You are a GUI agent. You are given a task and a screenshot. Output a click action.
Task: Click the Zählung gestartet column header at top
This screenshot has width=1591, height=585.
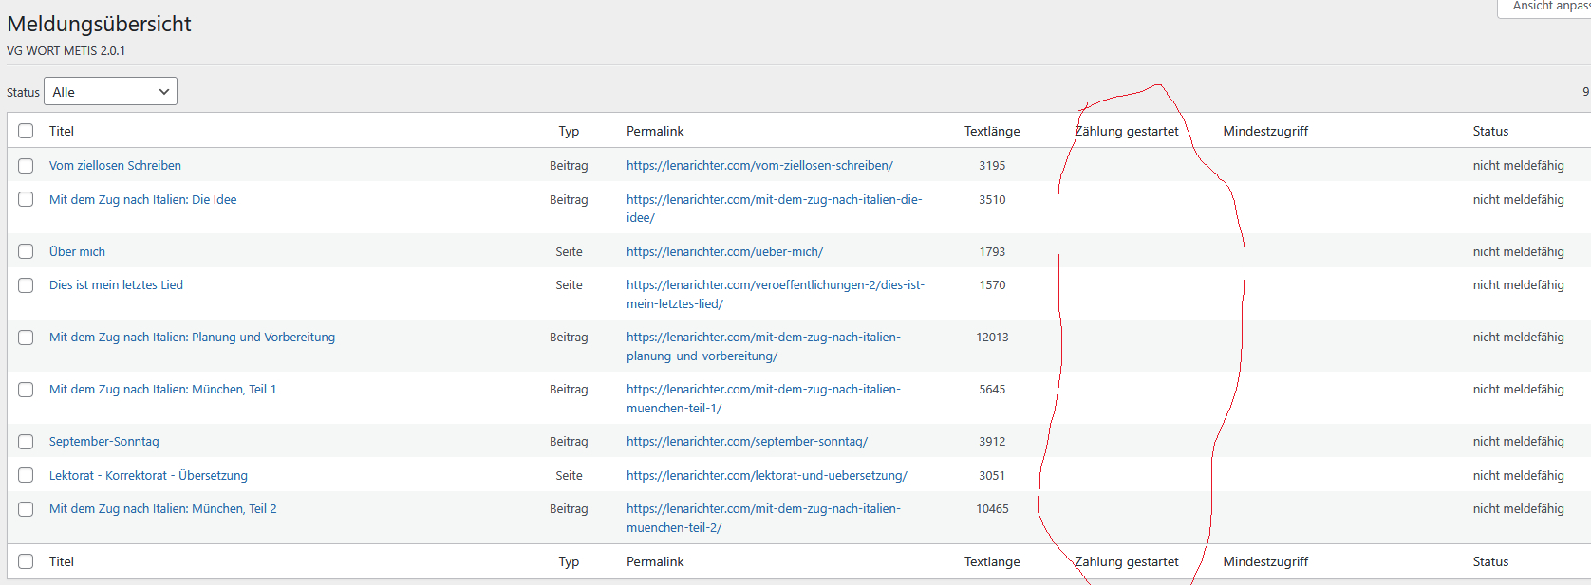tap(1127, 131)
